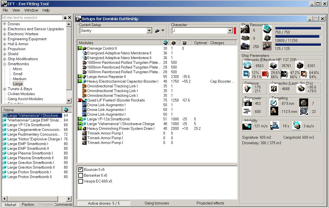329x208 pixels.
Task: Check the Vespa EC-600 x5 checkbox
Action: click(81, 181)
